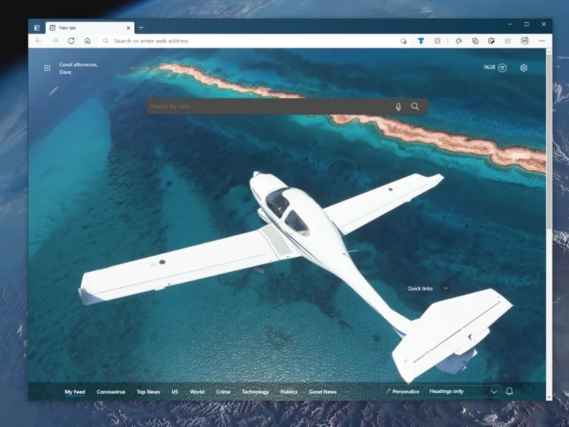The width and height of the screenshot is (569, 427).
Task: Go to the home page via home icon
Action: pyautogui.click(x=87, y=41)
